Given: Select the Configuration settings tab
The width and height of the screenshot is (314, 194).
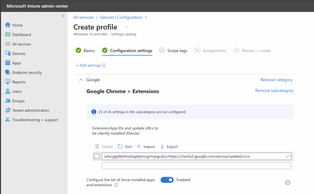Looking at the screenshot, I should (x=127, y=50).
